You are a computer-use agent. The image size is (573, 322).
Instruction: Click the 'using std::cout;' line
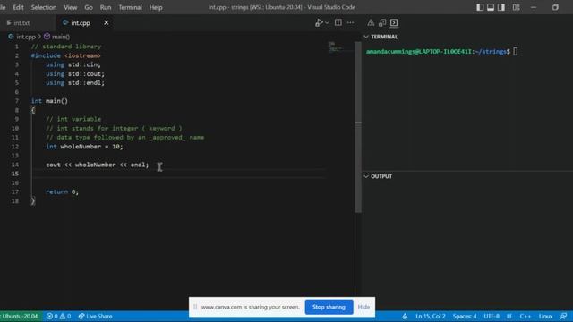tap(75, 73)
